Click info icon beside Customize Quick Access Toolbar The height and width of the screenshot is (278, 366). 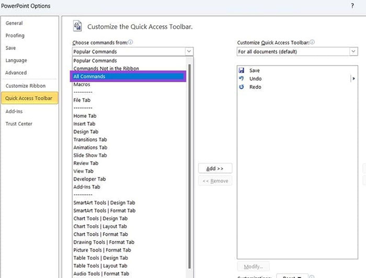(312, 42)
